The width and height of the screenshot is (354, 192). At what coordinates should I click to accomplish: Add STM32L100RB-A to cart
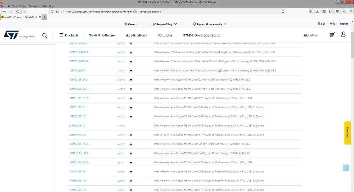tap(131, 61)
